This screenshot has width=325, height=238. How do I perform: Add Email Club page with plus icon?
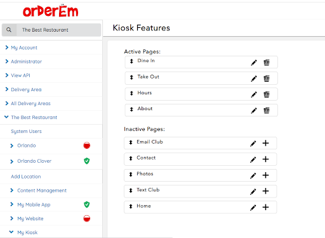pyautogui.click(x=265, y=143)
